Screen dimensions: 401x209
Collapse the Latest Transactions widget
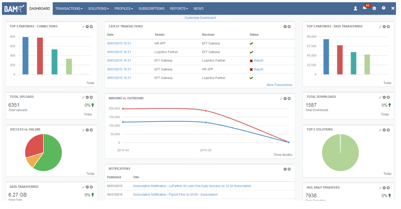(285, 27)
